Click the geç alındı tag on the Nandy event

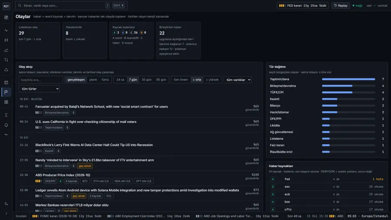click(x=85, y=166)
